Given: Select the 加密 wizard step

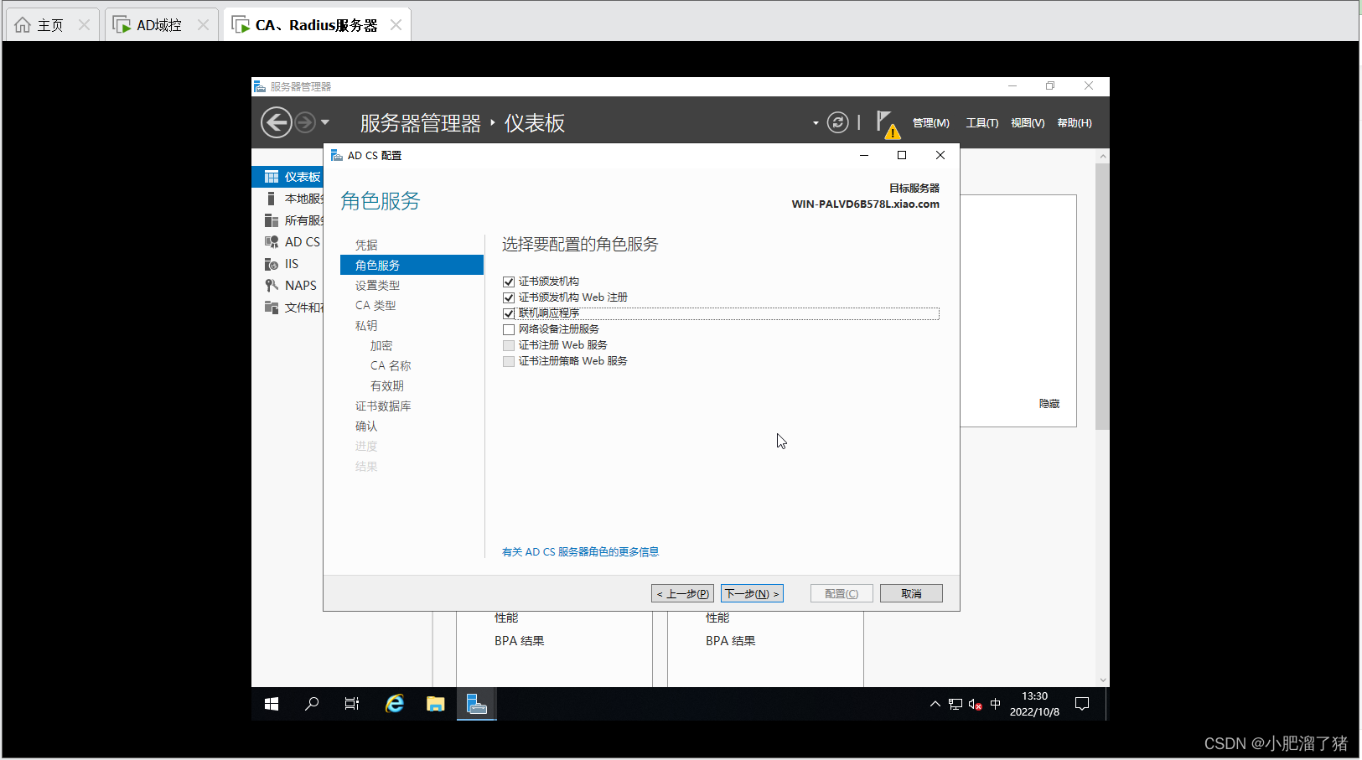Looking at the screenshot, I should (x=381, y=345).
